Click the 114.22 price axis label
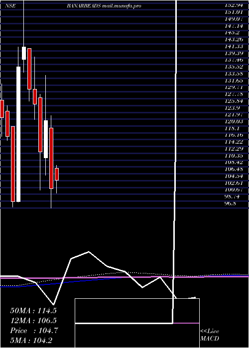Screen dimensions: 249x348 coord(233,142)
